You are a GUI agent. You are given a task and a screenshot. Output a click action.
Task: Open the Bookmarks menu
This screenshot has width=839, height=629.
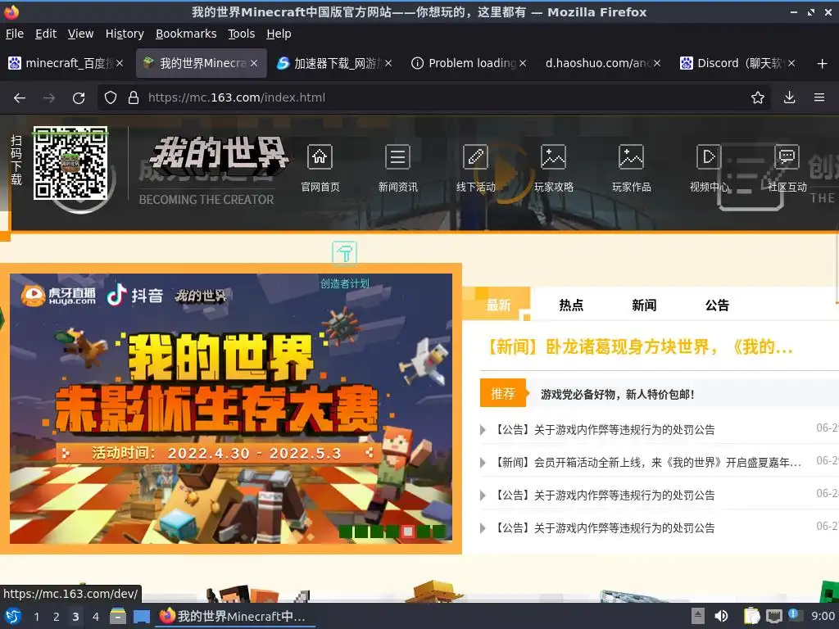[x=186, y=34]
